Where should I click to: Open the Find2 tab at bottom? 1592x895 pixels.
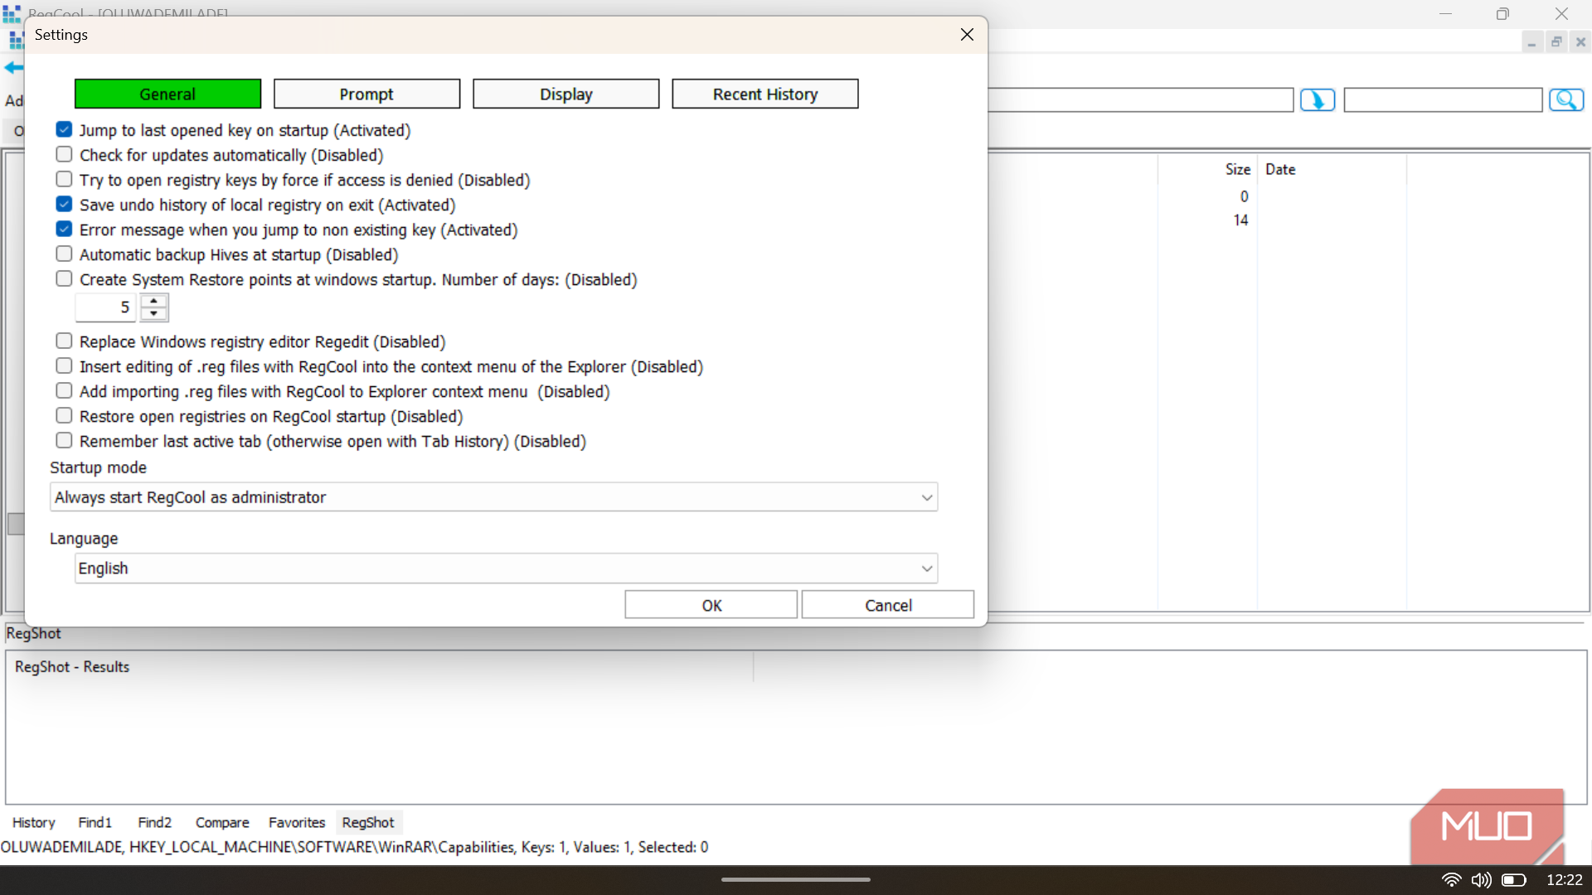coord(155,822)
